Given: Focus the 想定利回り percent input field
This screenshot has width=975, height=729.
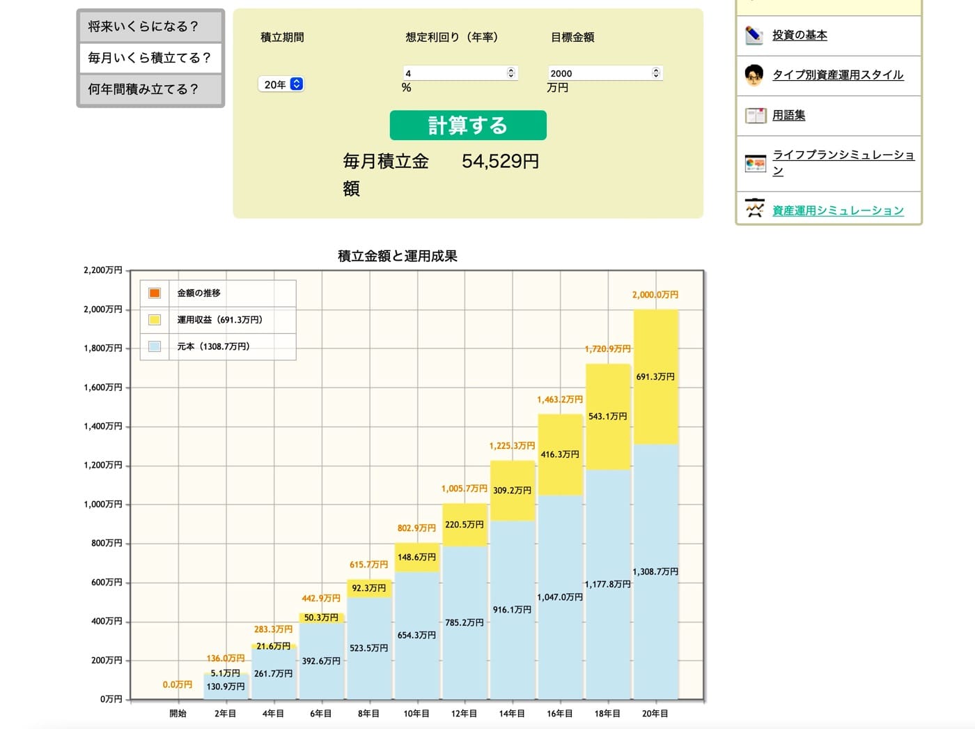Looking at the screenshot, I should pos(454,73).
